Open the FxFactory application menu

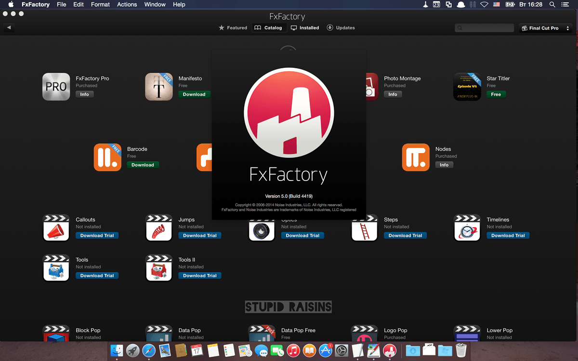coord(36,4)
